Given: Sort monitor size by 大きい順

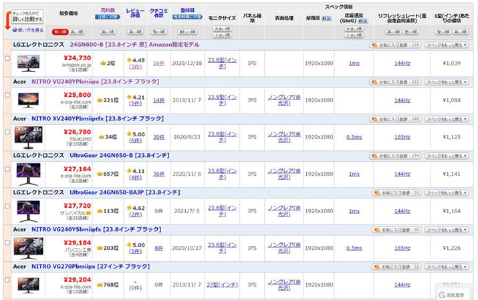Looking at the screenshot, I should 222,29.
